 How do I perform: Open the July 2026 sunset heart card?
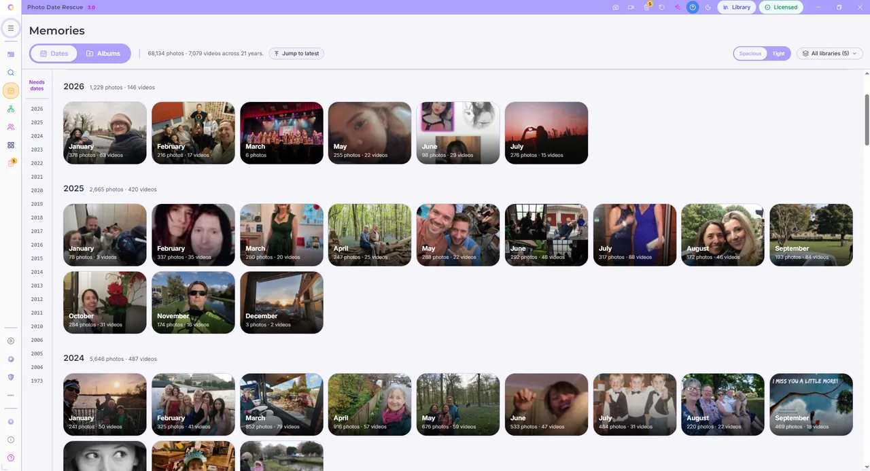pos(546,133)
